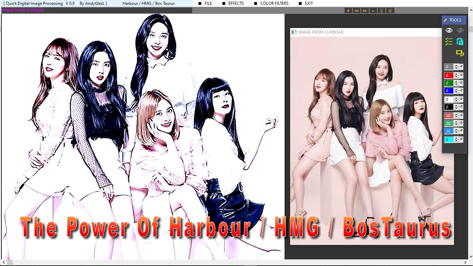Screen dimensions: 473x266
Task: Click the cyan clipboard icon in Tools
Action: click(460, 42)
